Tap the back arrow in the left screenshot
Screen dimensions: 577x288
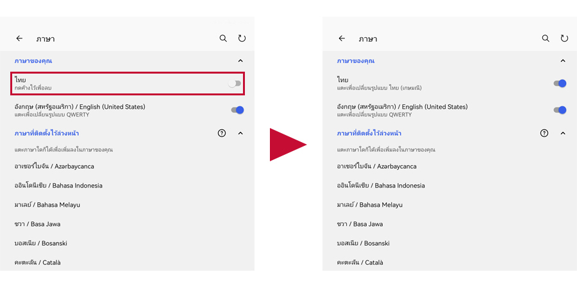19,38
